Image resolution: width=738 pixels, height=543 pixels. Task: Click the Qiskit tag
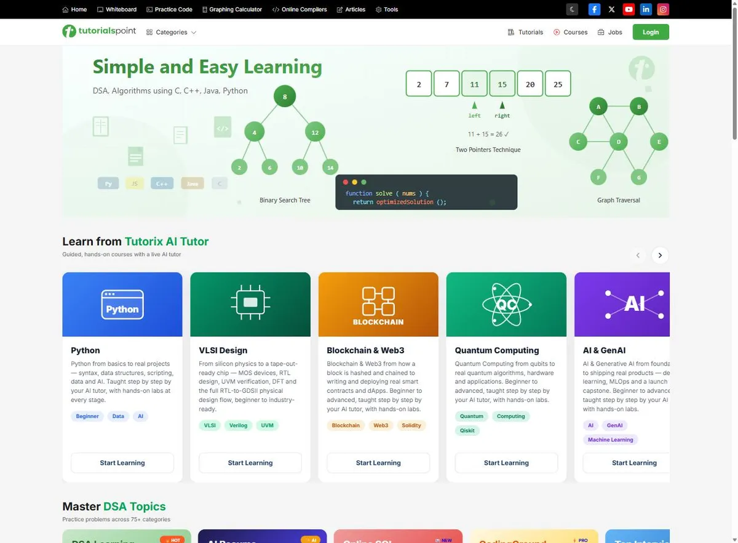coord(467,430)
